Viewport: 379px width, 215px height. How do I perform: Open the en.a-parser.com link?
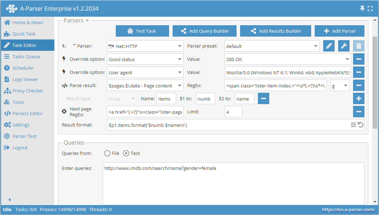tap(348, 209)
